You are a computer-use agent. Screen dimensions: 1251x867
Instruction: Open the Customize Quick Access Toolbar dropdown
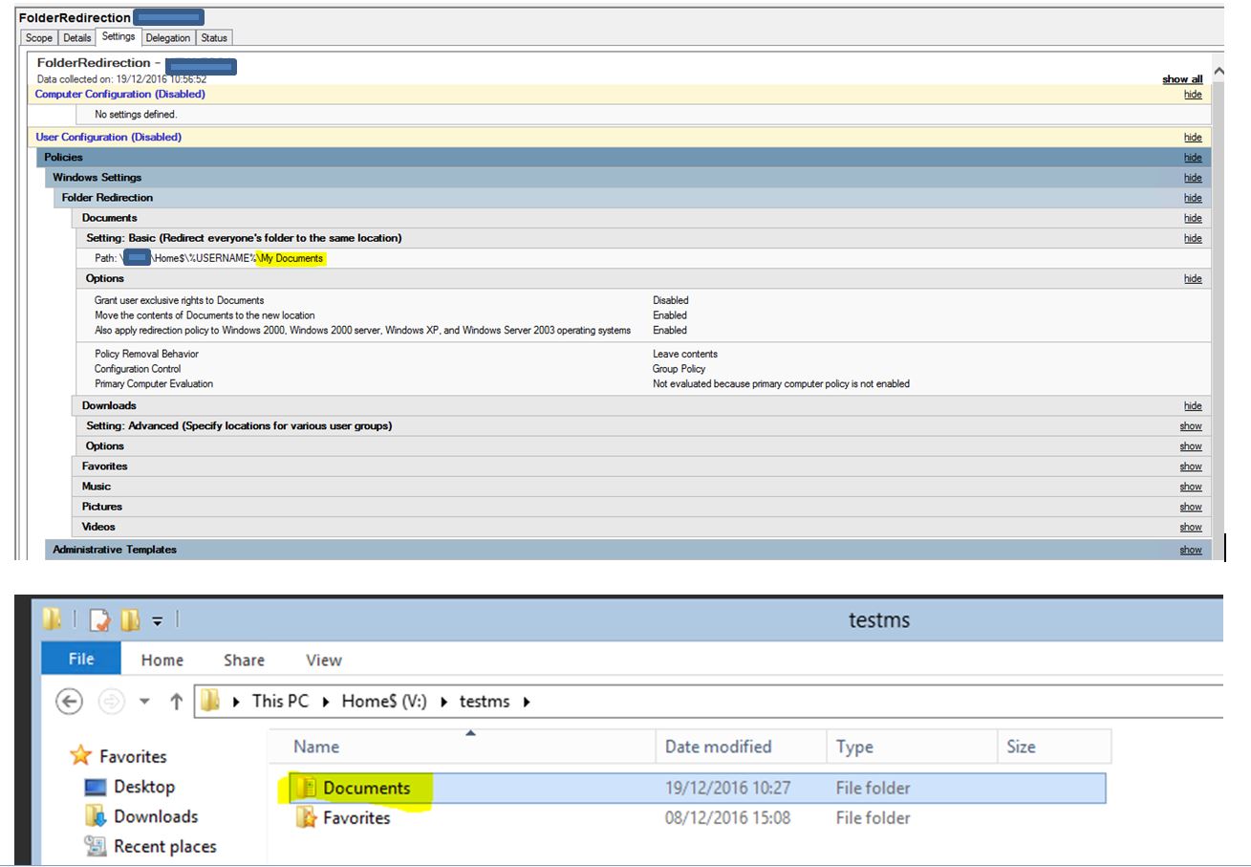pyautogui.click(x=158, y=621)
